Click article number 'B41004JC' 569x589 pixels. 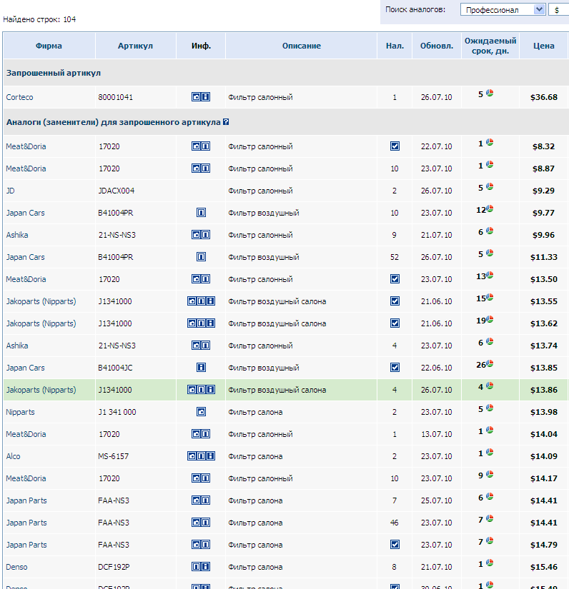tap(116, 368)
